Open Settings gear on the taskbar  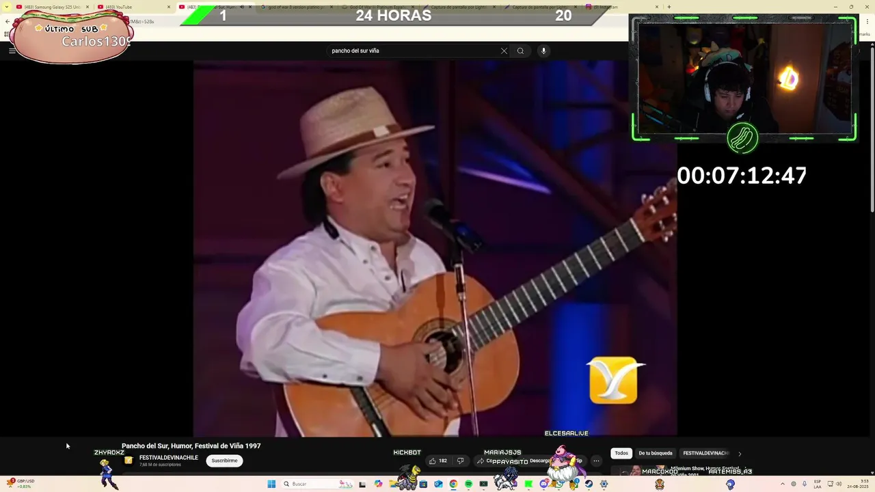tap(604, 484)
